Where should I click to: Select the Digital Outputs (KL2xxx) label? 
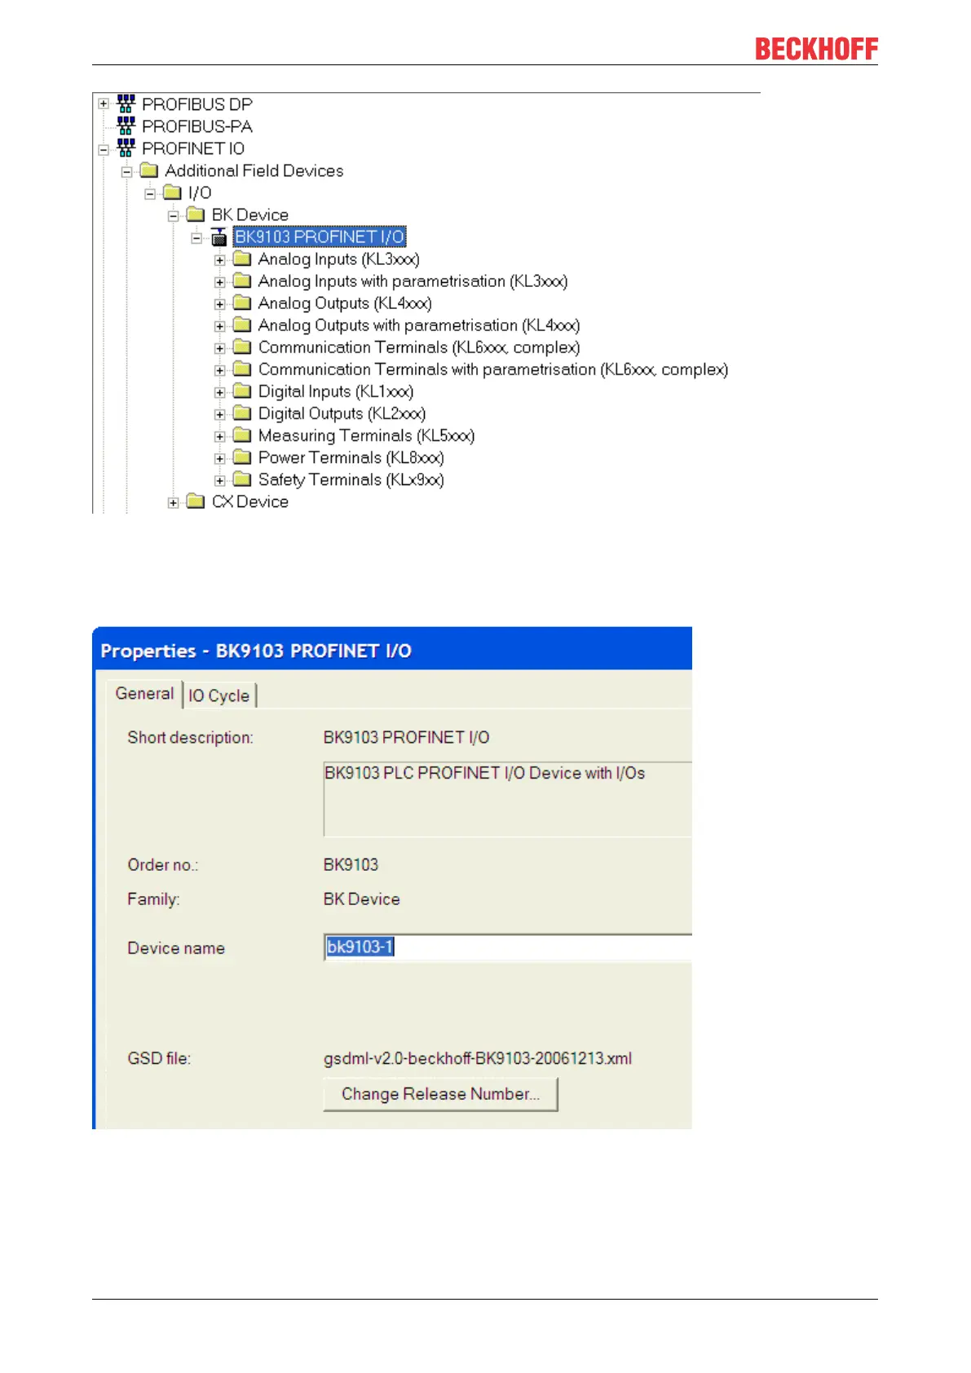(342, 413)
